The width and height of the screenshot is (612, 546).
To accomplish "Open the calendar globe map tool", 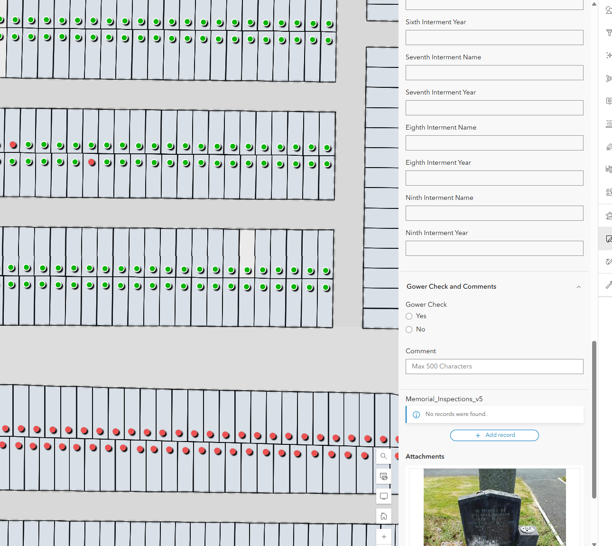I will (383, 476).
